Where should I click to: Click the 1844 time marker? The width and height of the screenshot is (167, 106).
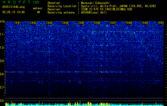(x=65, y=23)
